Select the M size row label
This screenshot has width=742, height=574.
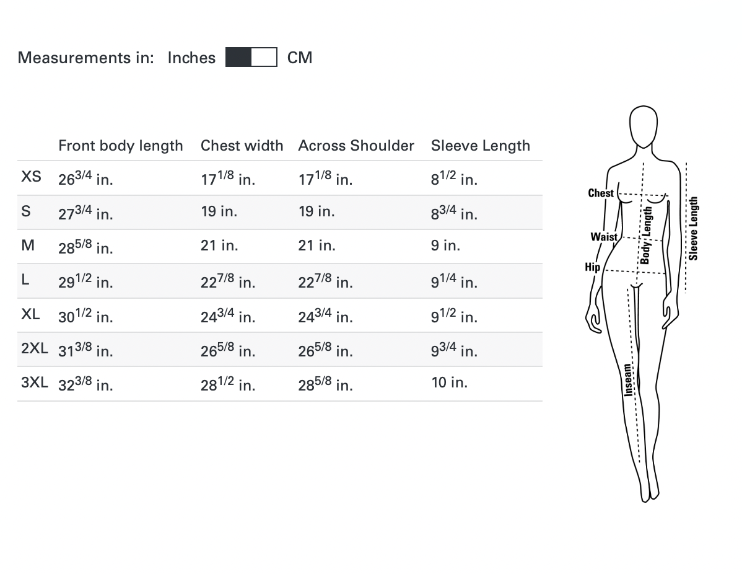tap(28, 245)
